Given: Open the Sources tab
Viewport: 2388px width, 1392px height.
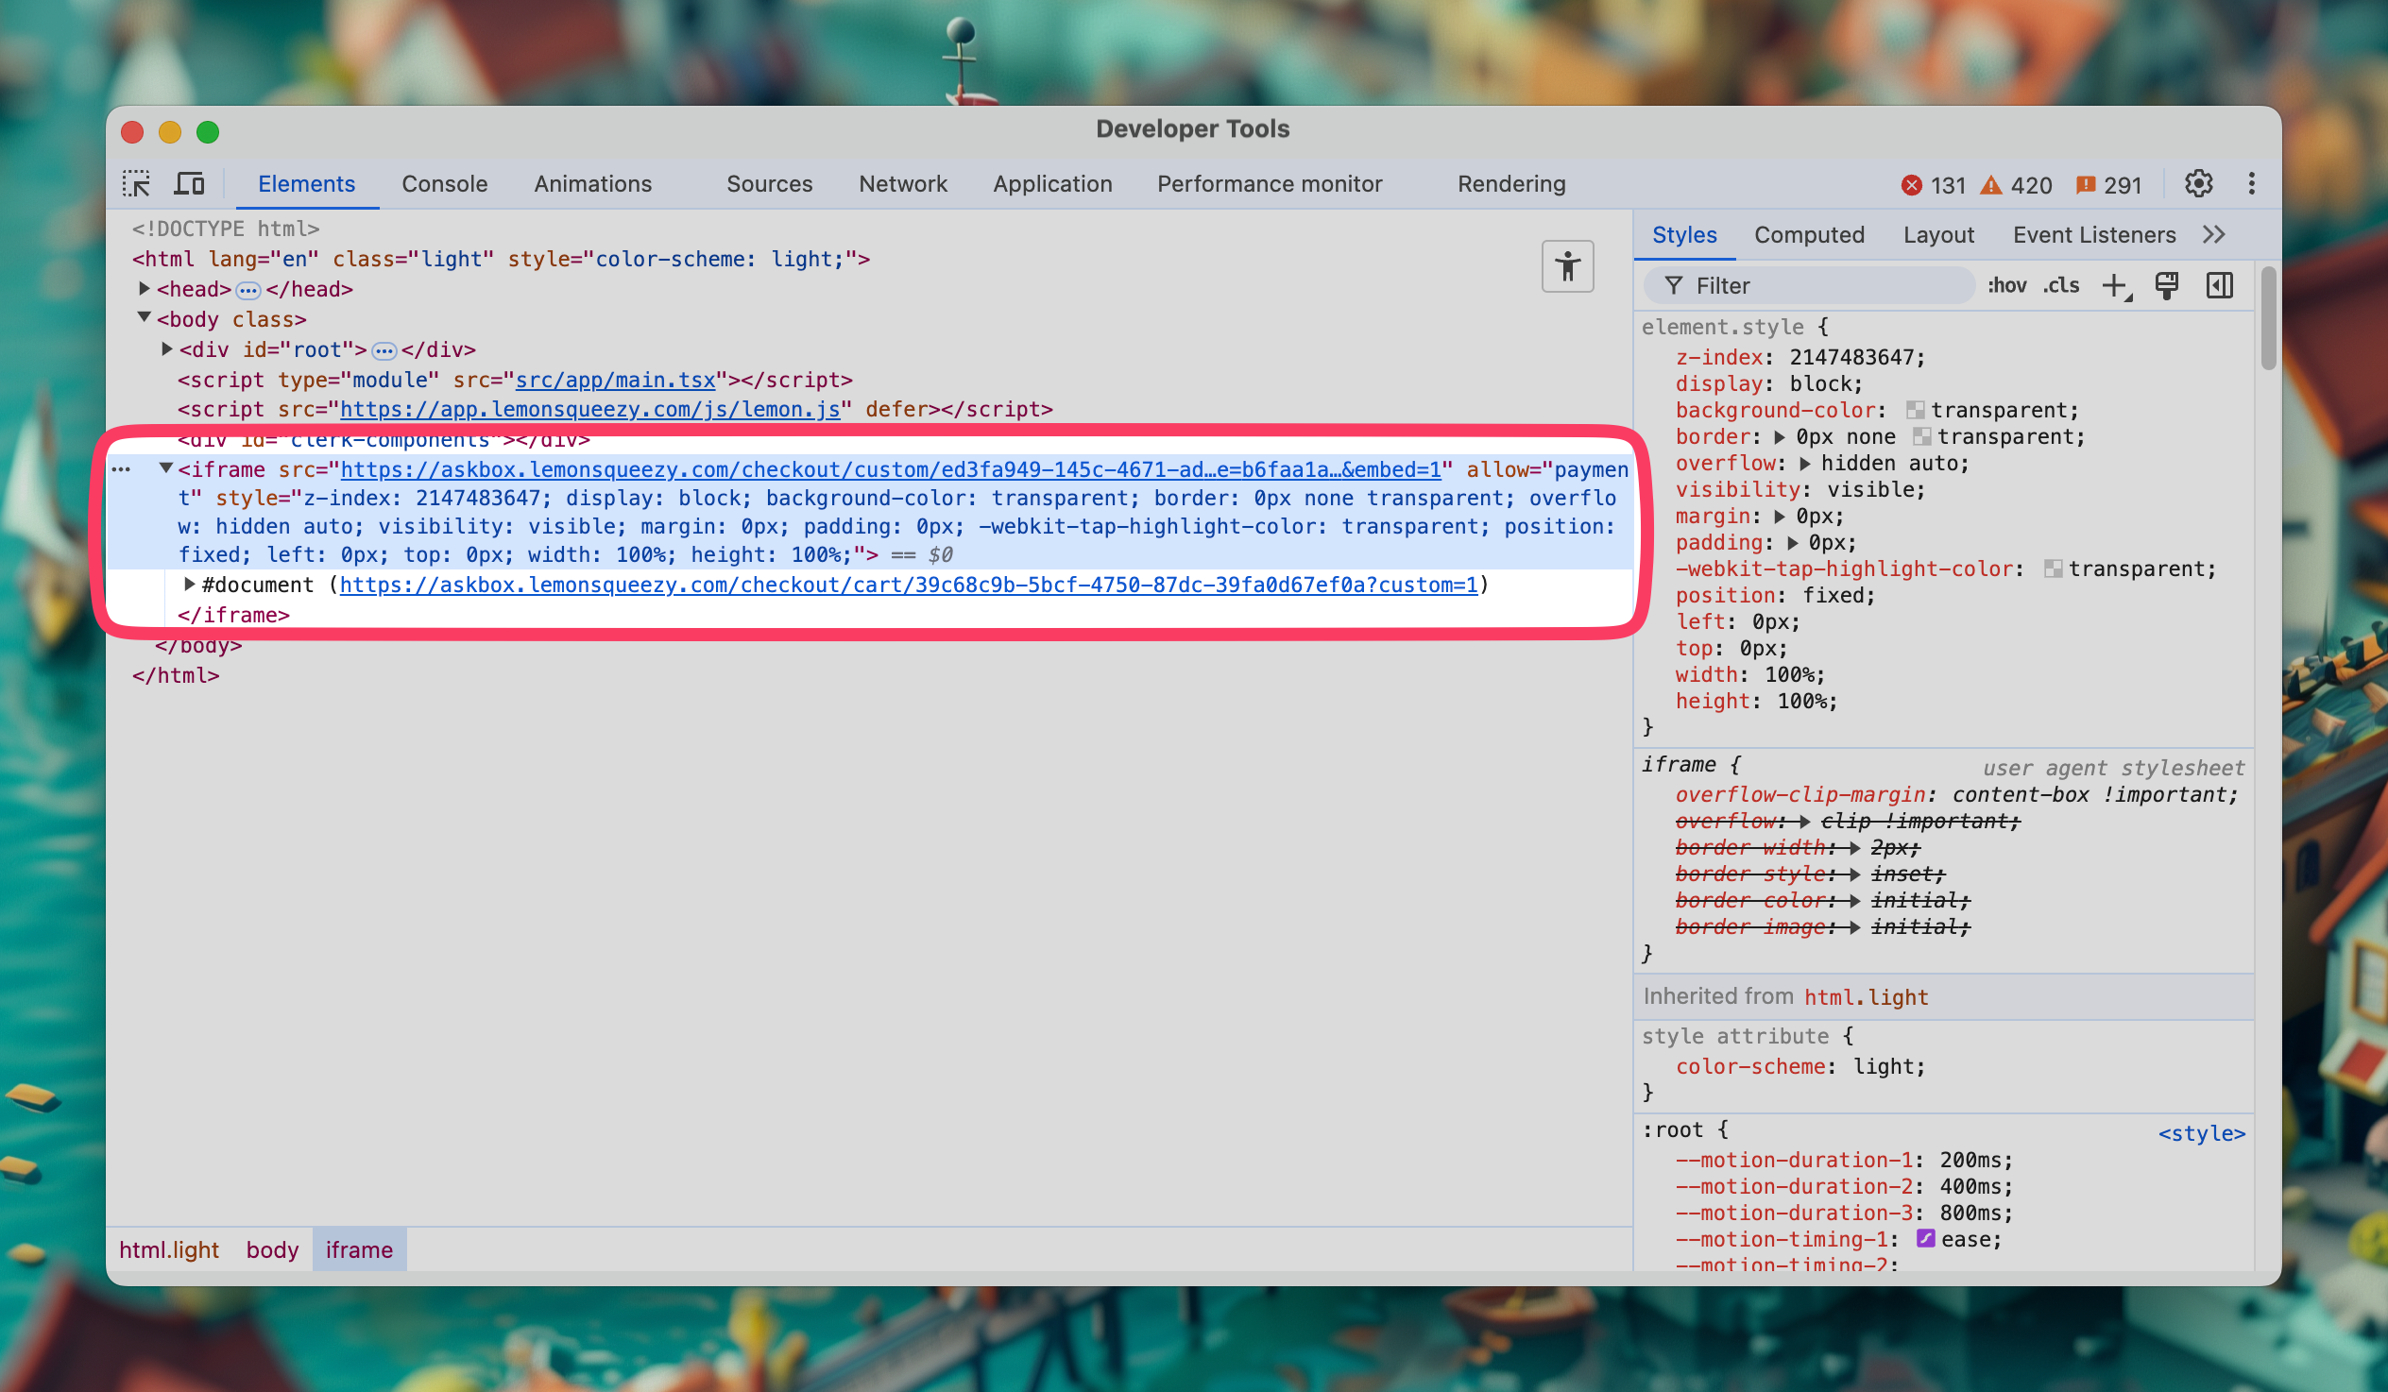Looking at the screenshot, I should [770, 184].
